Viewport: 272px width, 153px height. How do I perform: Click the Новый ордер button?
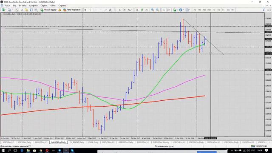(x=48, y=10)
